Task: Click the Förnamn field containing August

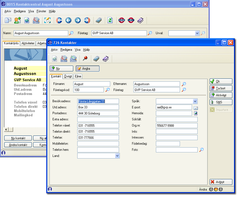Action: (x=92, y=84)
